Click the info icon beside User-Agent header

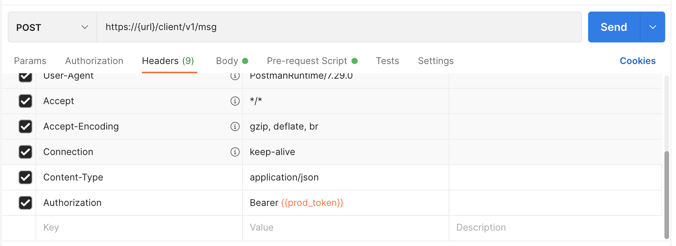pos(235,76)
